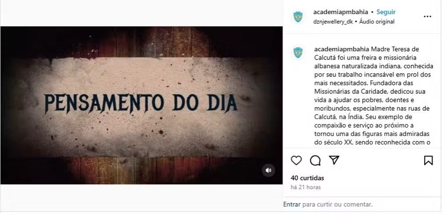Click the avatar beside the caption
Screen dimensions: 445x215
[298, 53]
